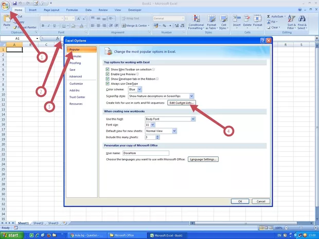Click Include this many sheets spinner
319x239 pixels.
click(x=157, y=137)
